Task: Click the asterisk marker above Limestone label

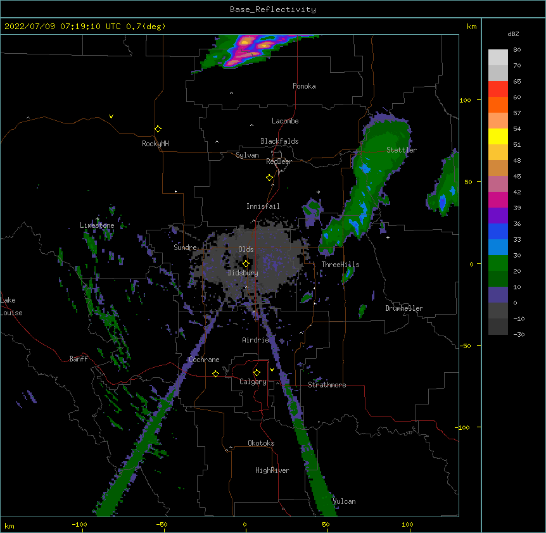Action: [x=98, y=219]
